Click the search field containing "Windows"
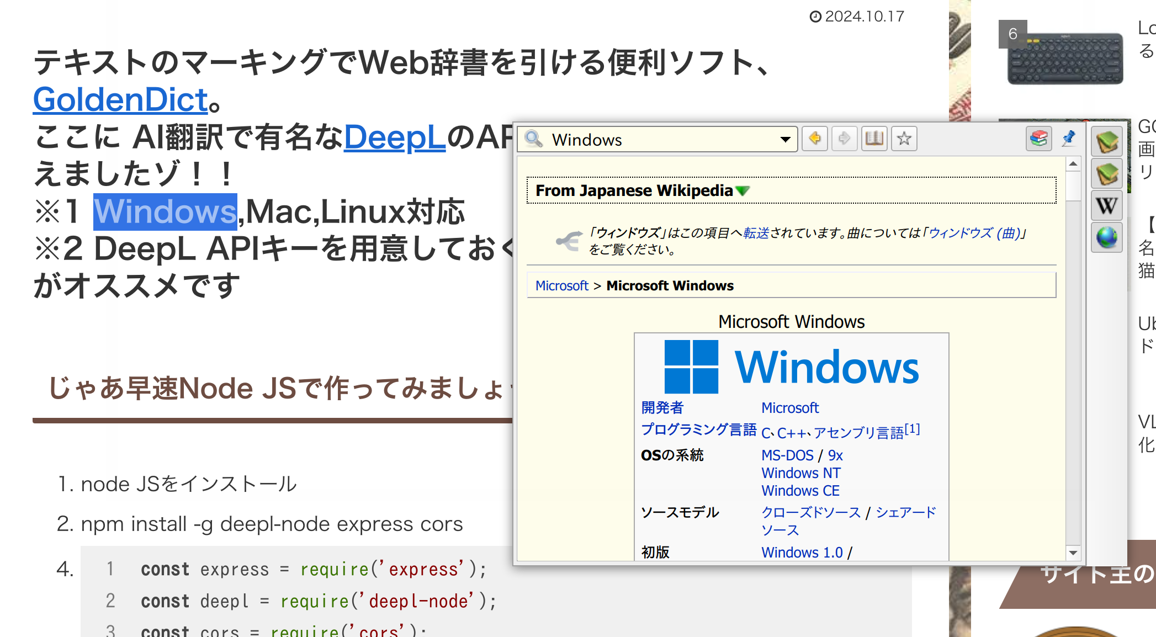The height and width of the screenshot is (637, 1156). pos(657,139)
